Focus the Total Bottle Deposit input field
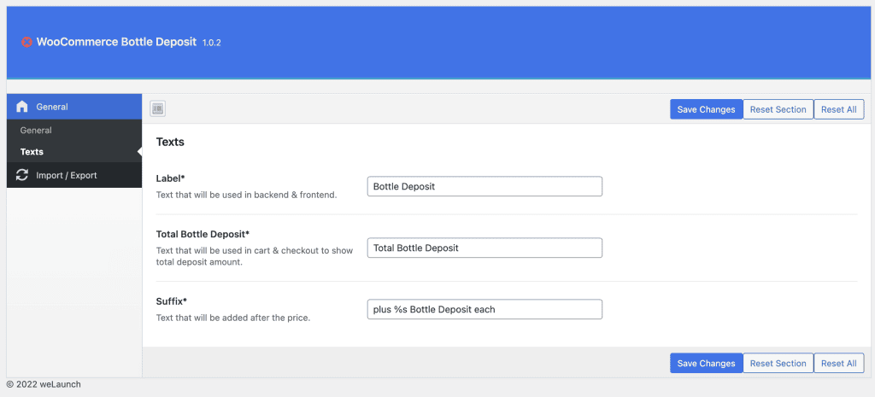Image resolution: width=875 pixels, height=397 pixels. point(484,248)
